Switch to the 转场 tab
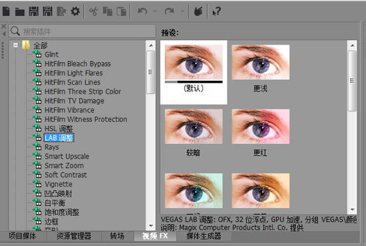 [117, 236]
